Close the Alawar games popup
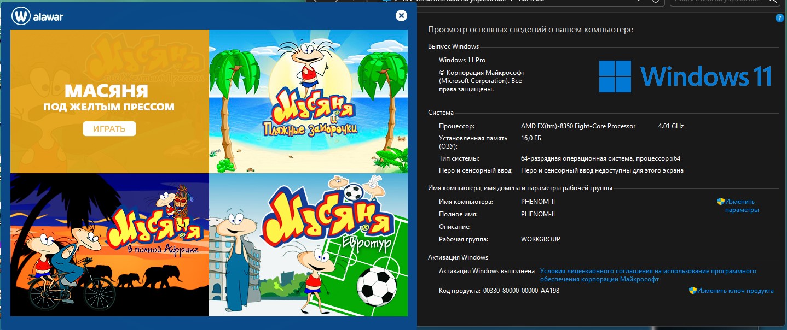Image resolution: width=787 pixels, height=330 pixels. coord(401,16)
